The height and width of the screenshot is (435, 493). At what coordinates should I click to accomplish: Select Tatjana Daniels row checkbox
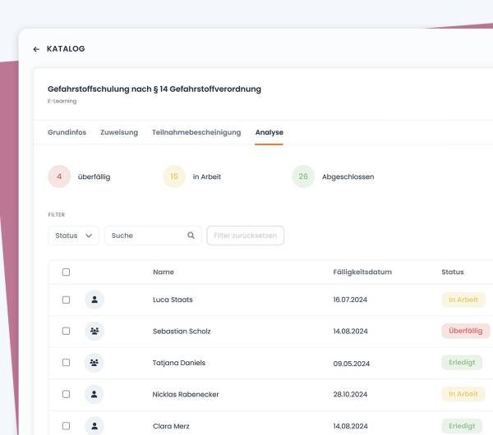(x=66, y=363)
